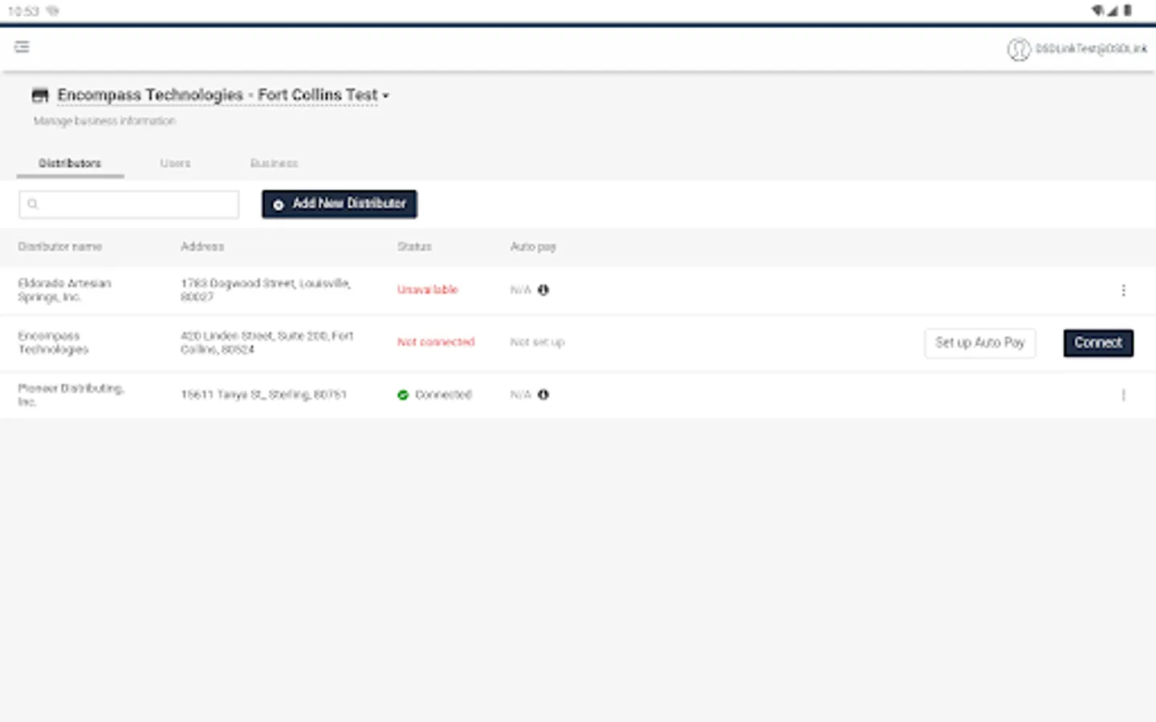Click the 'Not set up' auto pay text

coord(537,342)
